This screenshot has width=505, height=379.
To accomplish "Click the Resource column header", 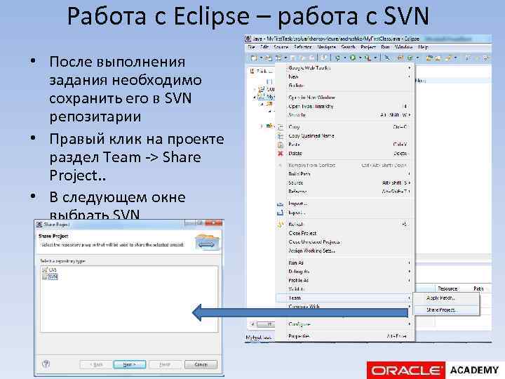I will [x=447, y=288].
